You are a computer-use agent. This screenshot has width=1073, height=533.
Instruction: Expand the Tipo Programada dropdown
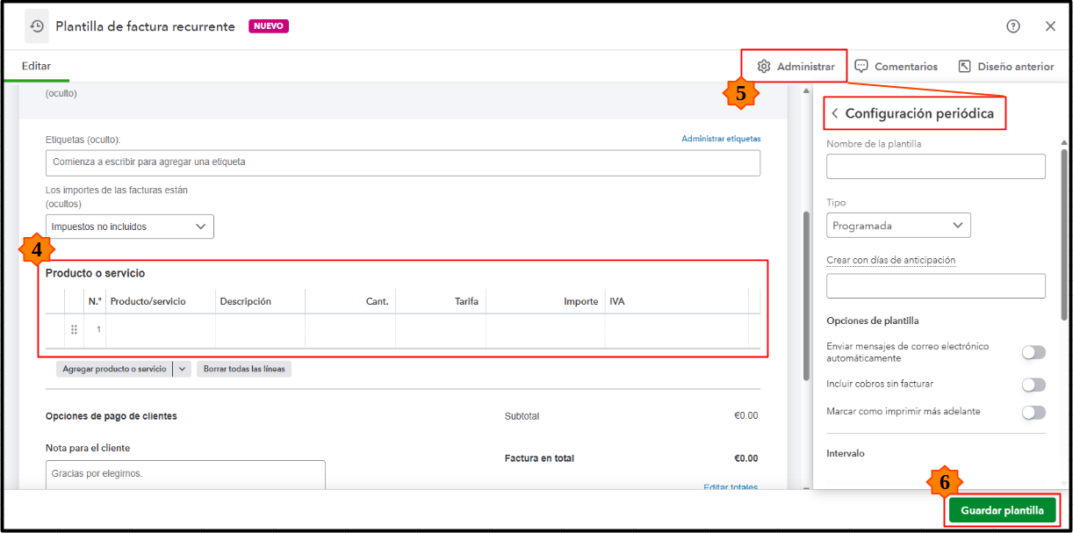[x=898, y=226]
